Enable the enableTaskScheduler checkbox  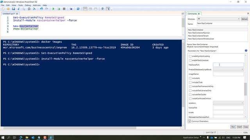[190, 60]
